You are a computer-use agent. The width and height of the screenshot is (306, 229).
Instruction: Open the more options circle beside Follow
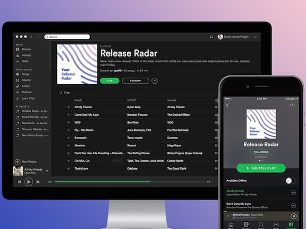pyautogui.click(x=155, y=81)
